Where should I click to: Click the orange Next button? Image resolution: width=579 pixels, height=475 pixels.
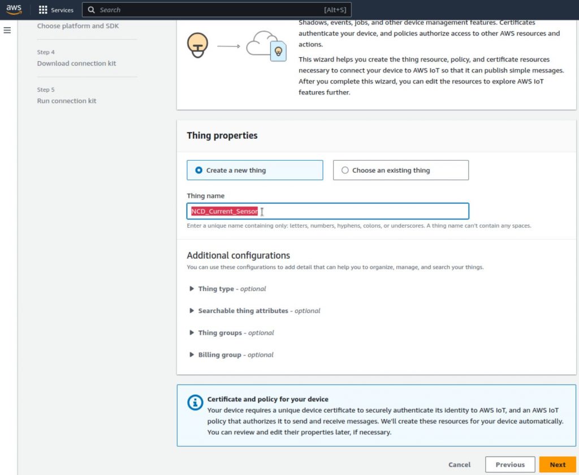(x=557, y=464)
